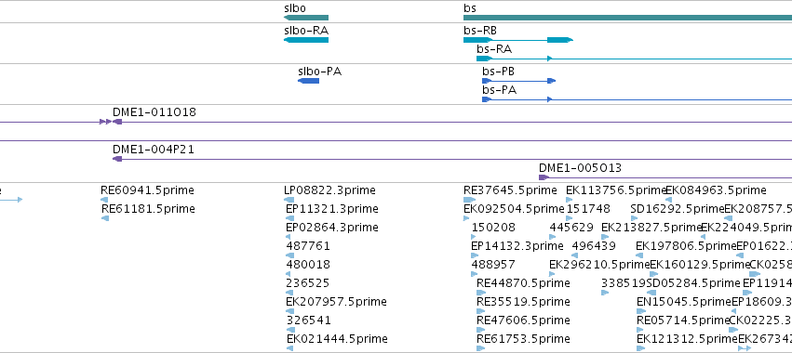Click the bs-PB protein label
This screenshot has height=353, width=792.
[x=498, y=72]
